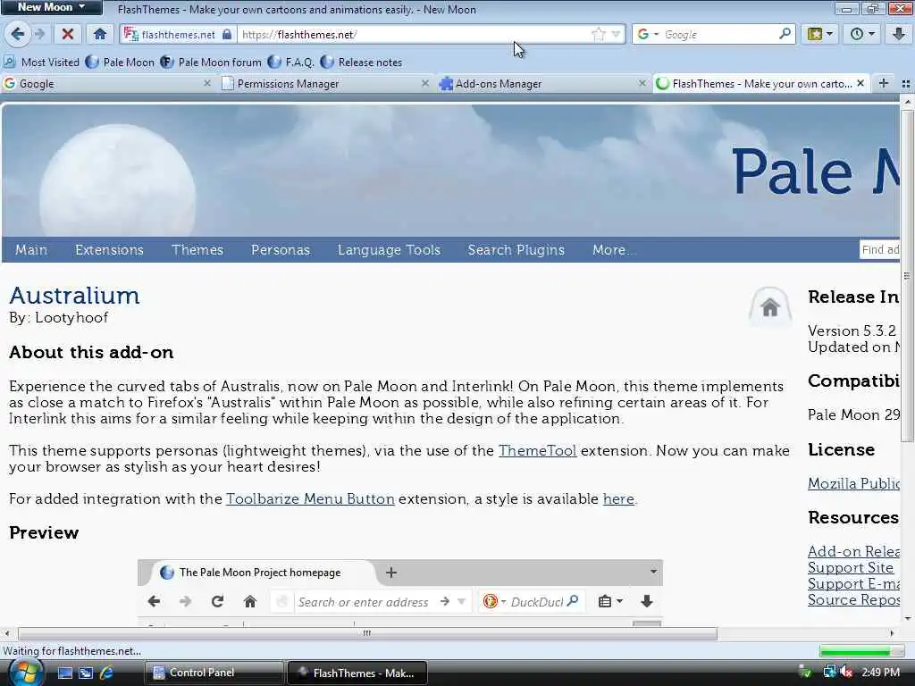
Task: Open Home page via toolbar house icon
Action: coord(100,34)
